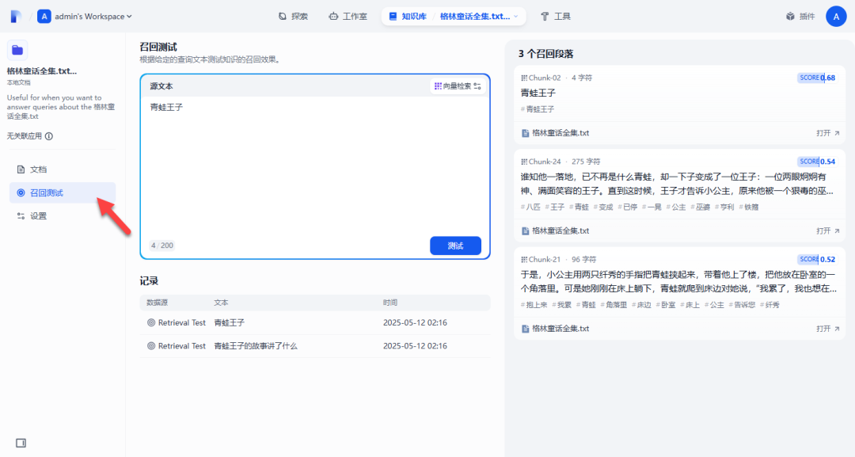This screenshot has height=457, width=855.
Task: Click the Chunk-02 grid icon
Action: pyautogui.click(x=524, y=78)
